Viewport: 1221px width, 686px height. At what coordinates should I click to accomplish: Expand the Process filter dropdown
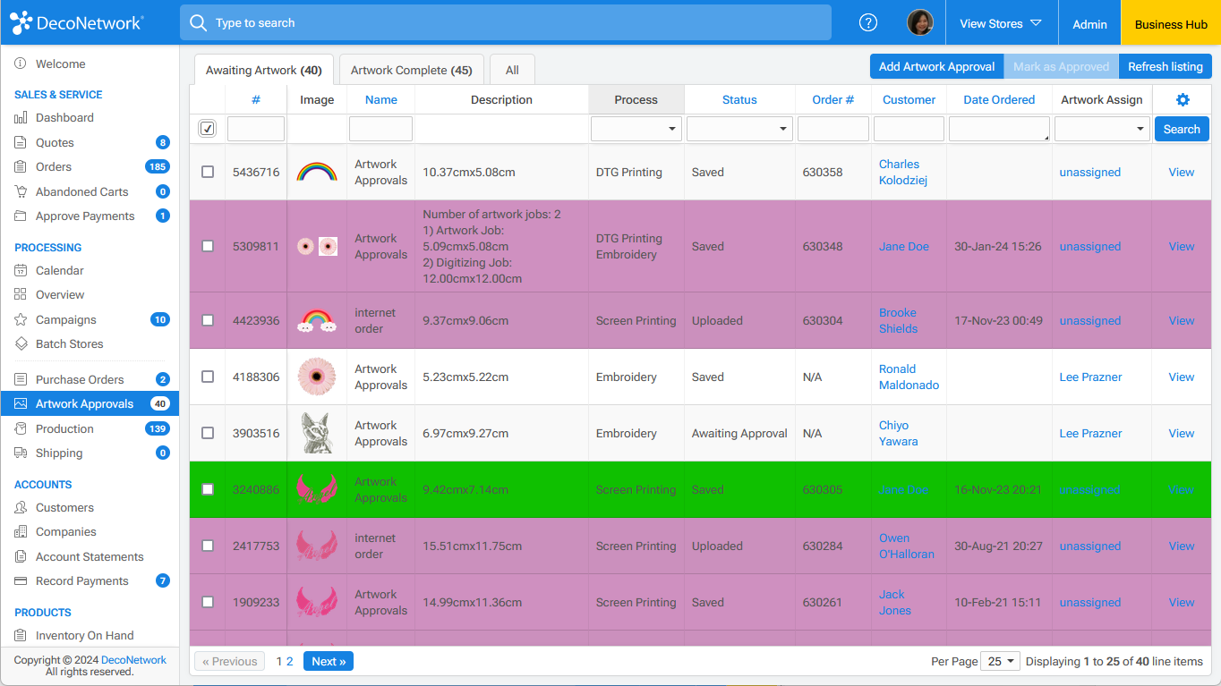coord(636,129)
